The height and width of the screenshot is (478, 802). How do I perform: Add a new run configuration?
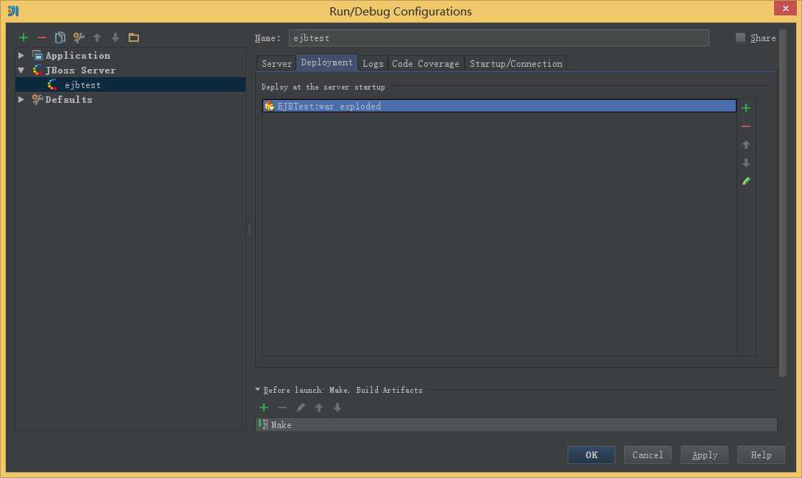coord(24,37)
